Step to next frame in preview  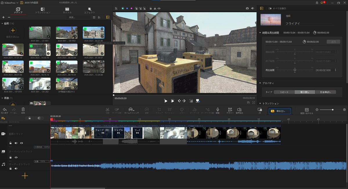[x=184, y=101]
